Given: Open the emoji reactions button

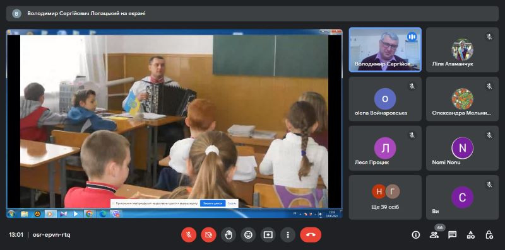Looking at the screenshot, I should pyautogui.click(x=248, y=235).
